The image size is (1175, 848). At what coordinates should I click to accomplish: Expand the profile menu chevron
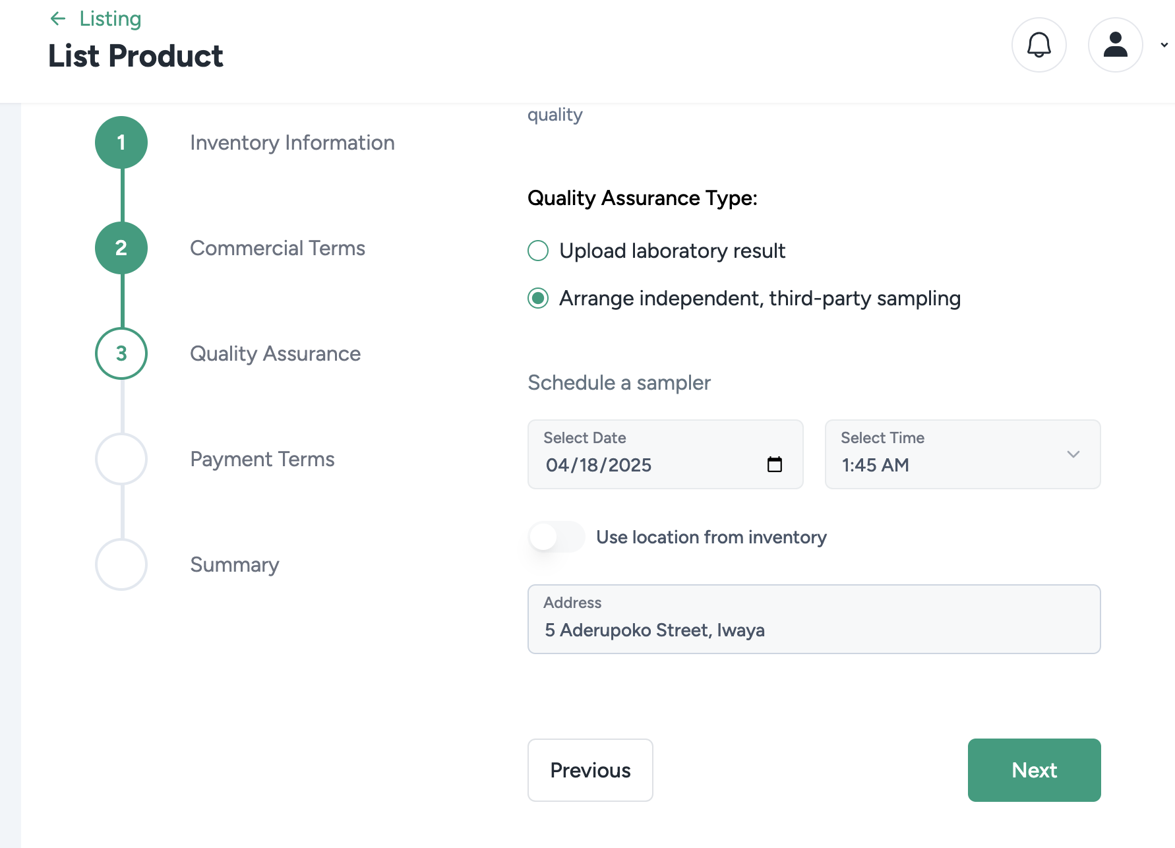pos(1164,45)
